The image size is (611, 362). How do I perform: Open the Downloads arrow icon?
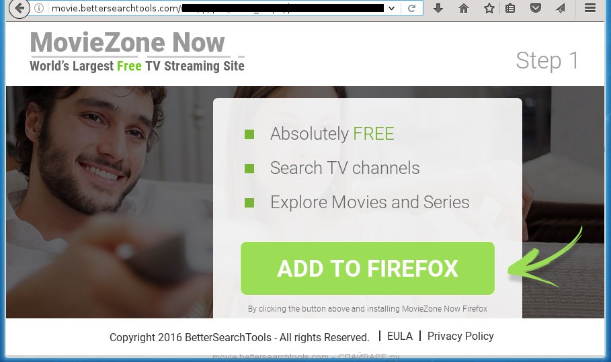(x=438, y=8)
